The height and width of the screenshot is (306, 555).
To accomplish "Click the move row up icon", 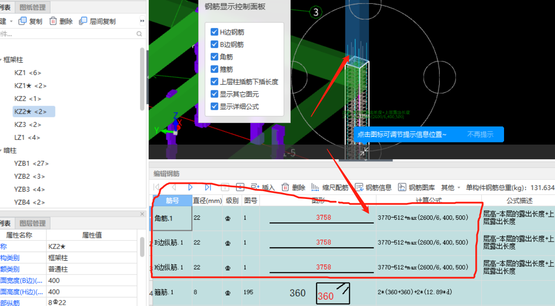I will [x=225, y=187].
